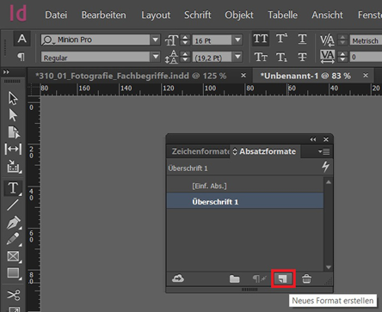
Task: Toggle Superscript formatting
Action: (x=281, y=39)
